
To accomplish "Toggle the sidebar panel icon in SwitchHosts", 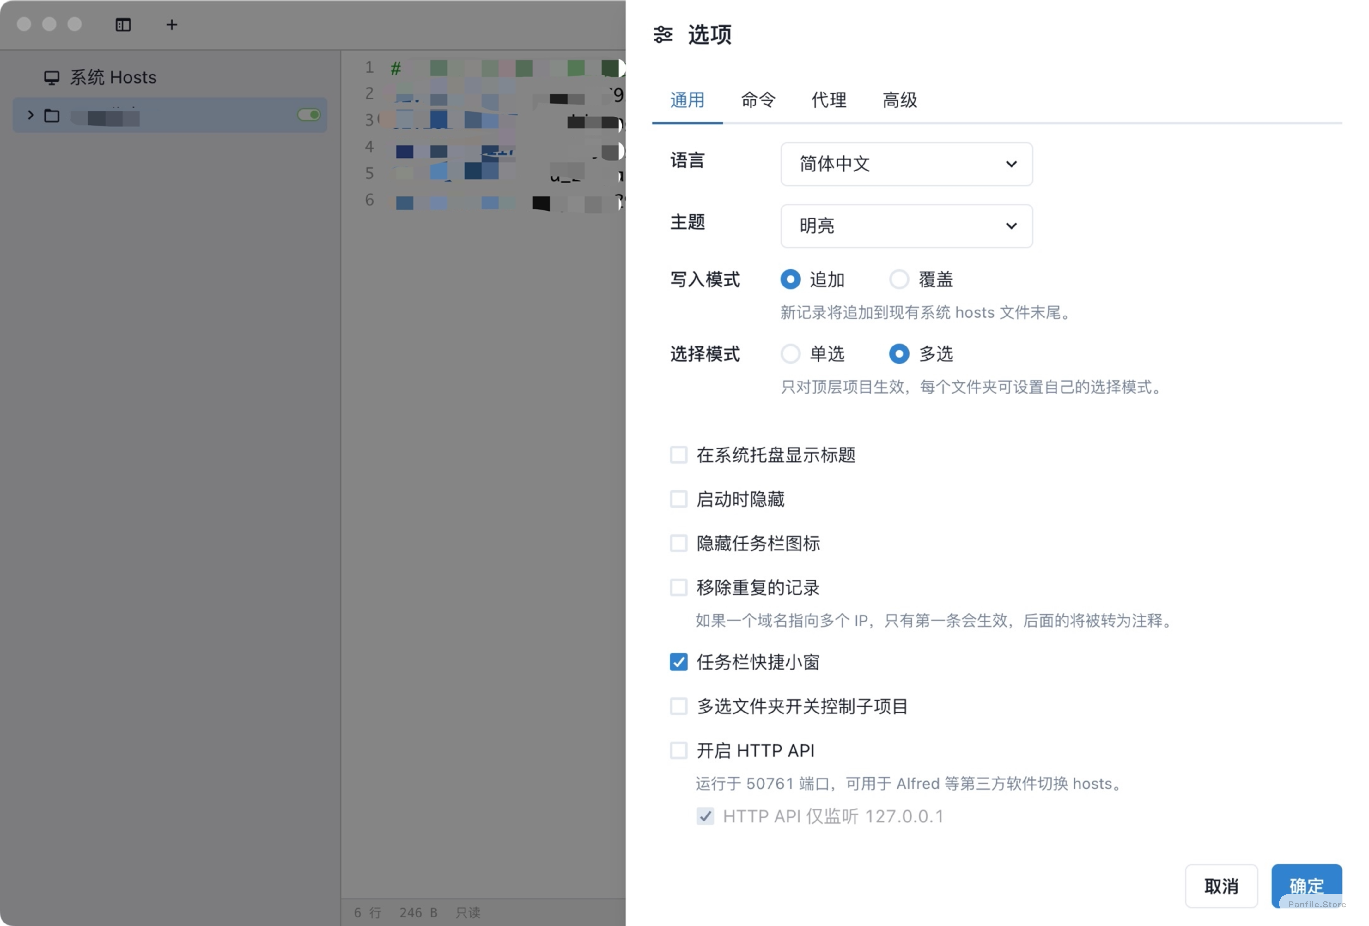I will 123,25.
